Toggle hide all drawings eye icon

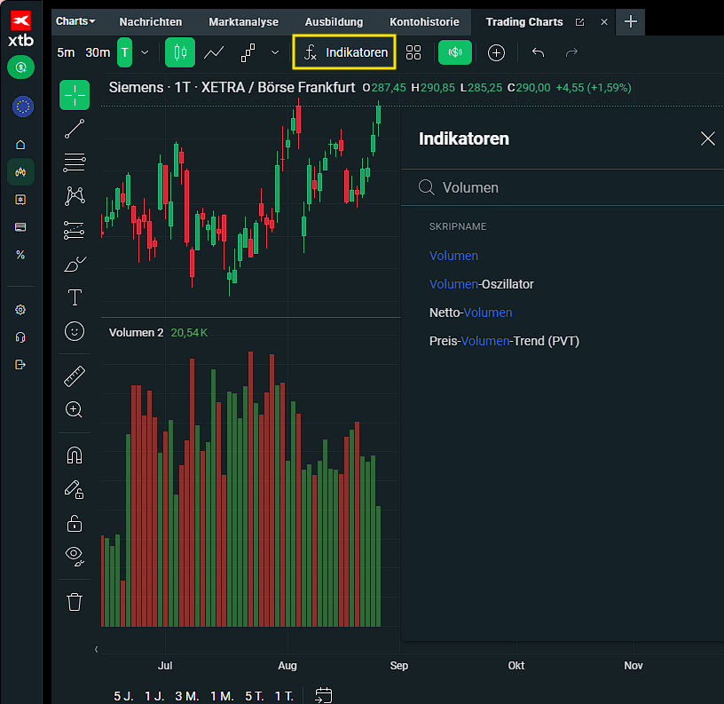click(x=75, y=556)
